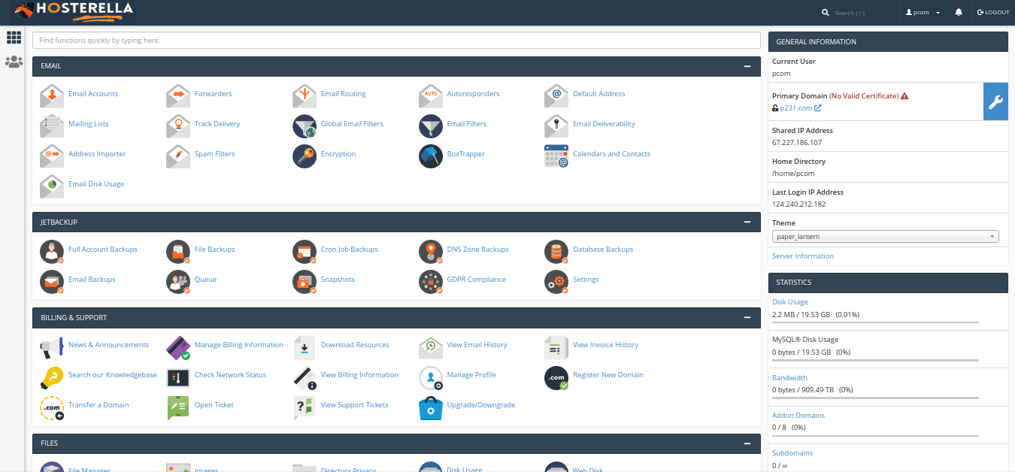Collapse the JetBackup section
Viewport: 1015px width, 472px height.
pyautogui.click(x=747, y=222)
